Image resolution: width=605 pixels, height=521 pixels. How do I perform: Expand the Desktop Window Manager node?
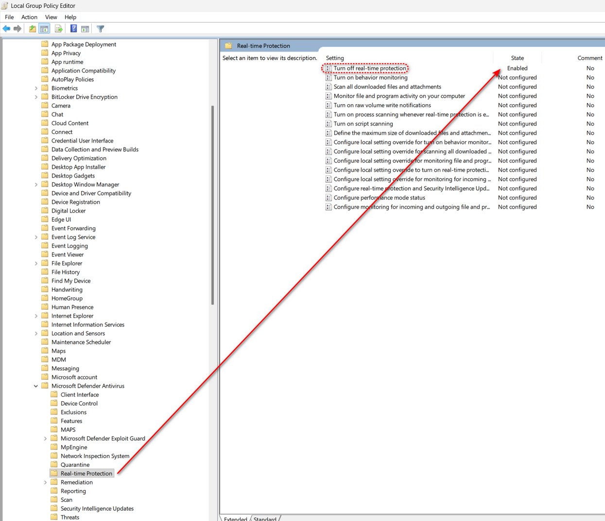[x=36, y=184]
